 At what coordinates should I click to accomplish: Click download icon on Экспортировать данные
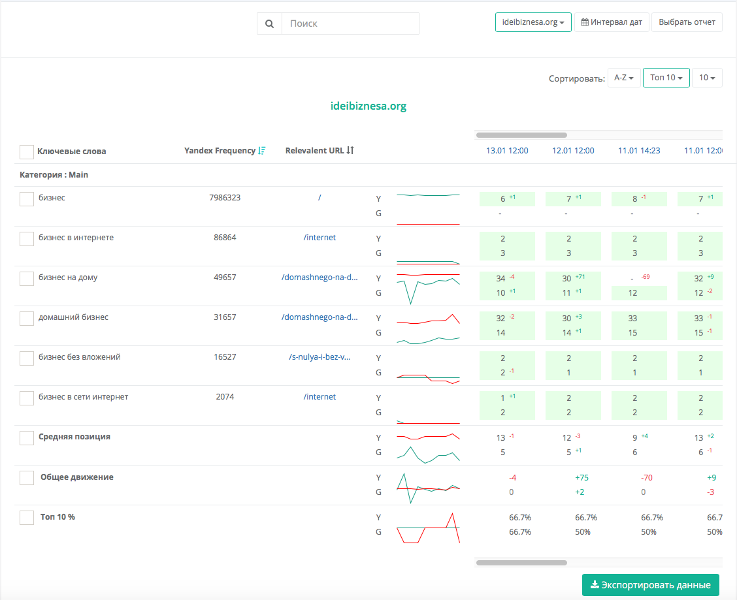pos(595,584)
